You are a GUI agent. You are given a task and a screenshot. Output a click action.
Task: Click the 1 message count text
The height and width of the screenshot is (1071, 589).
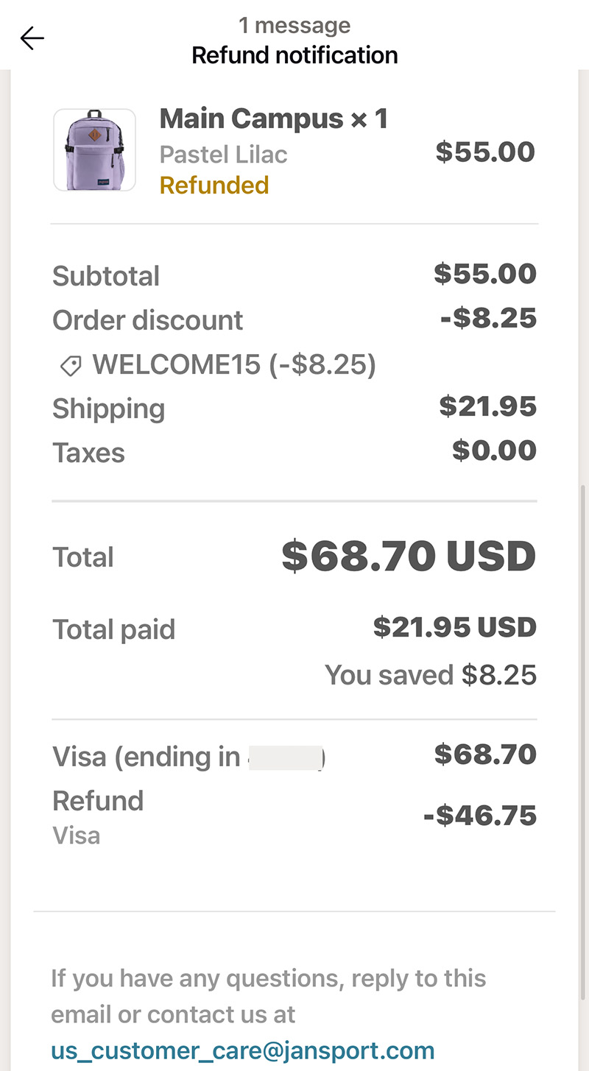294,25
